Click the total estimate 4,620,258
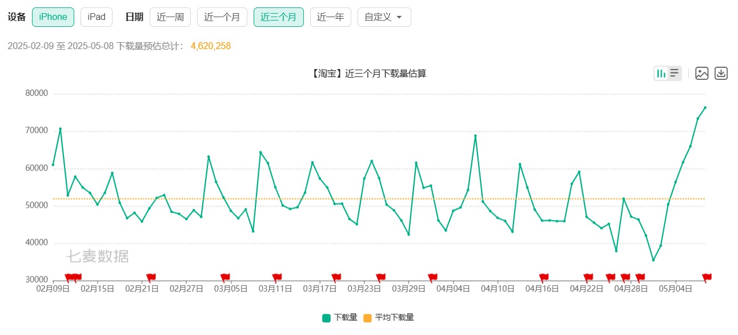 click(x=211, y=46)
